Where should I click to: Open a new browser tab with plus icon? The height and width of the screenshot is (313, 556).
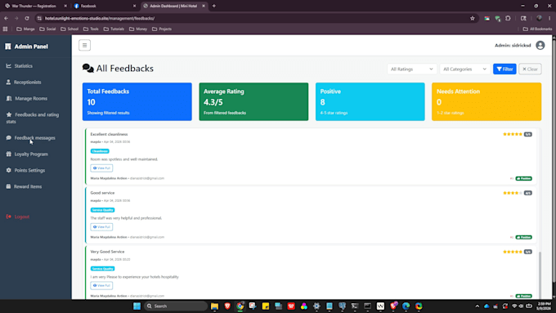click(214, 6)
